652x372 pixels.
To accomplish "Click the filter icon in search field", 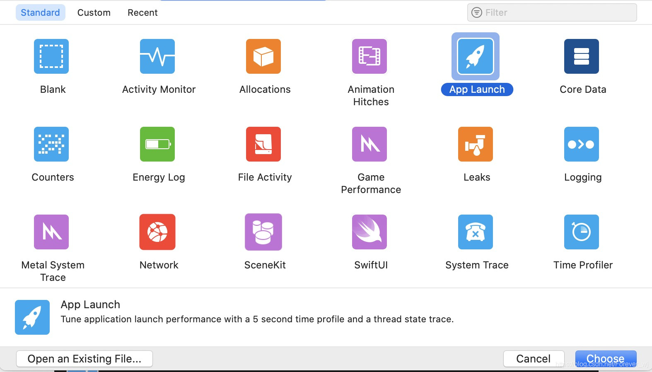I will pyautogui.click(x=477, y=12).
